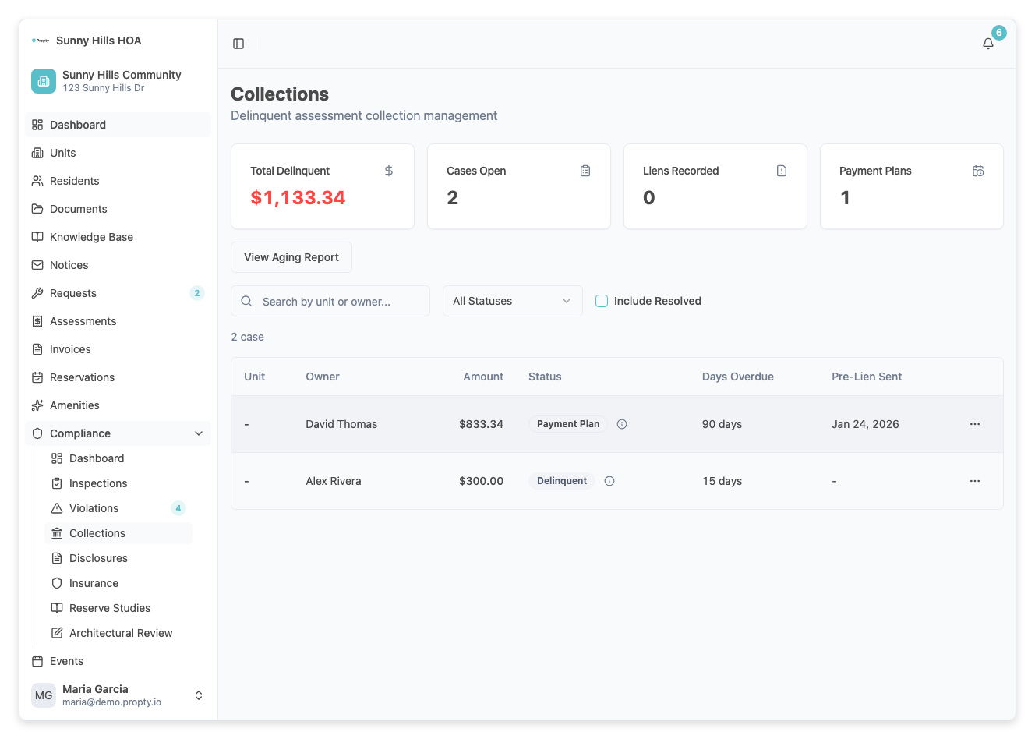Click the Cases Open clipboard icon
The width and height of the screenshot is (1035, 739).
pyautogui.click(x=585, y=171)
